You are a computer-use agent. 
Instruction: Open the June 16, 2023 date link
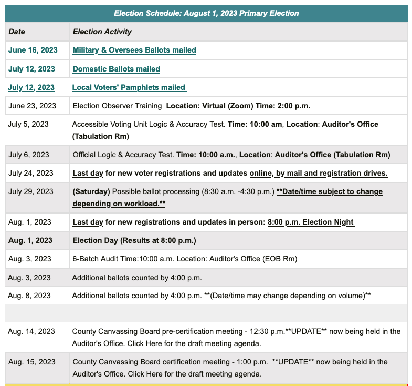pyautogui.click(x=32, y=50)
